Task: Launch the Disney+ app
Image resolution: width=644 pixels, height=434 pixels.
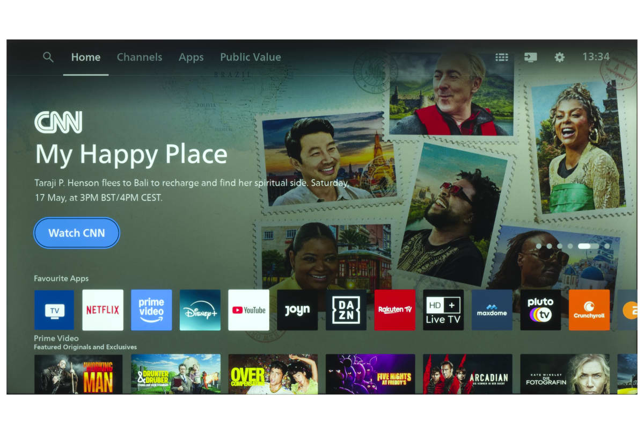Action: [200, 310]
